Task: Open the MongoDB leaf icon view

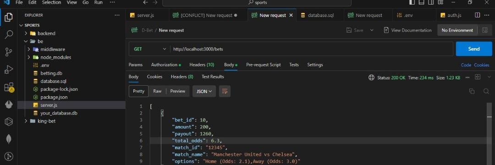Action: point(9,139)
